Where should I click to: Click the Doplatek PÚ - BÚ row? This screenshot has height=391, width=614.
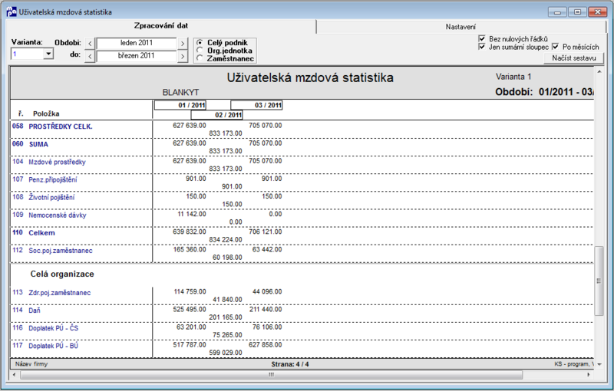302,348
